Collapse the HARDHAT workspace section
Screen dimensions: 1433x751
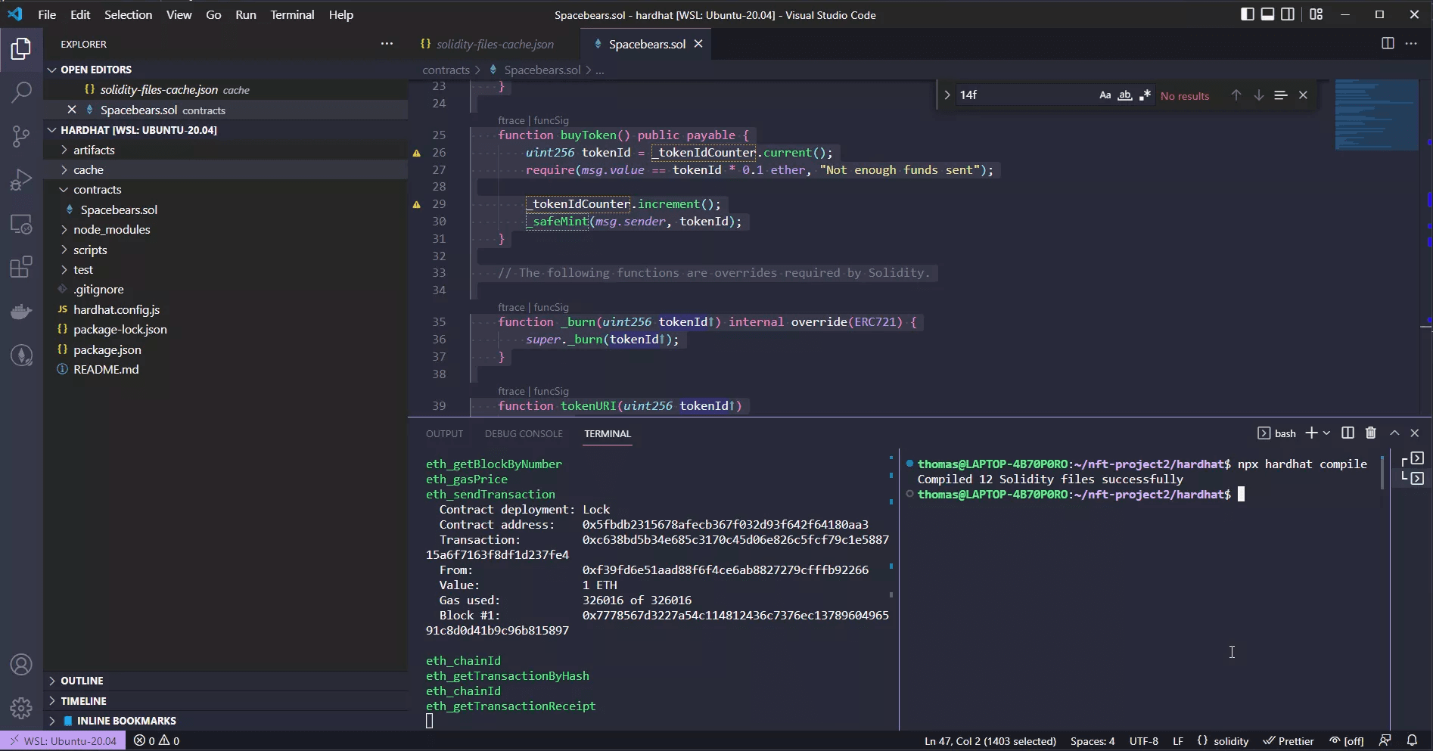pyautogui.click(x=52, y=130)
